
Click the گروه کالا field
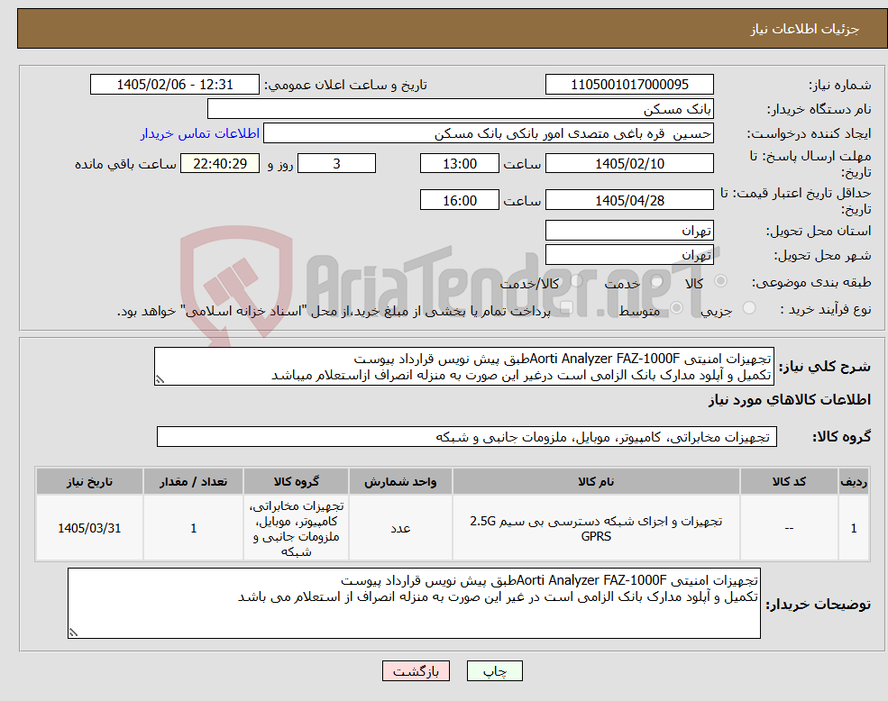(467, 437)
